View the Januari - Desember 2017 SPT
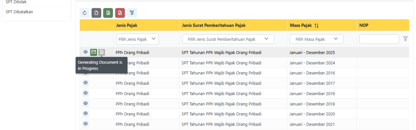The image size is (416, 130). [86, 83]
